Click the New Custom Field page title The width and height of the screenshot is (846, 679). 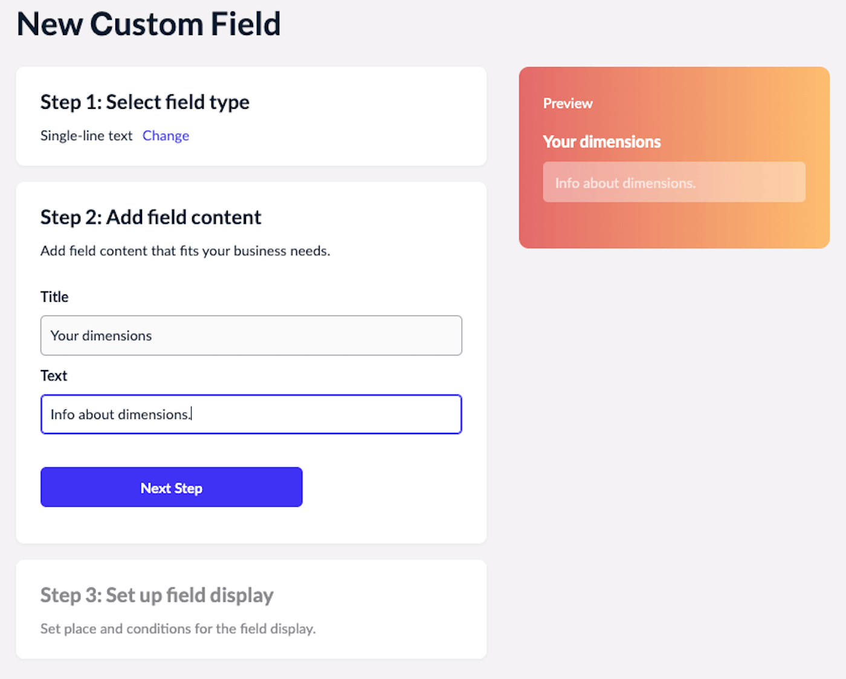tap(149, 24)
